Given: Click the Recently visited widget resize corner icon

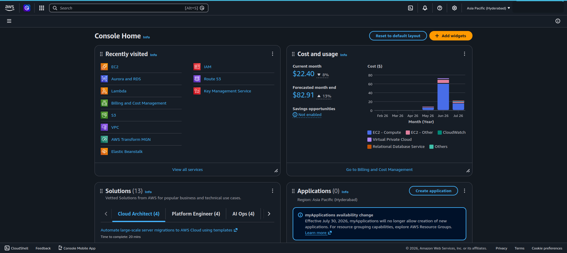Looking at the screenshot, I should coord(276,171).
